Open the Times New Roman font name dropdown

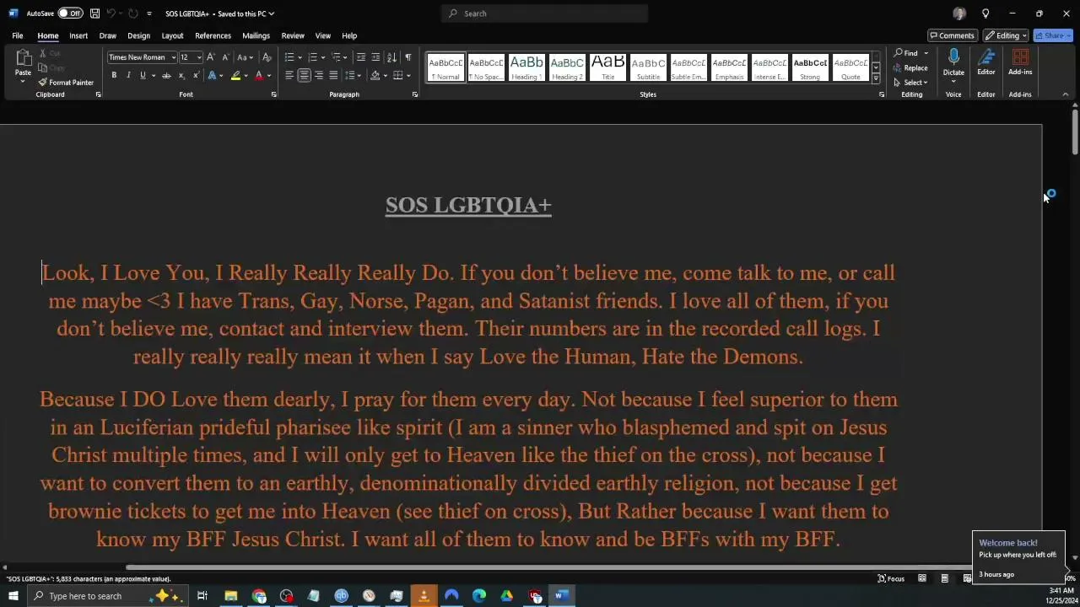pyautogui.click(x=173, y=57)
